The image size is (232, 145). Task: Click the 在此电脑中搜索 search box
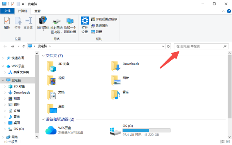pyautogui.click(x=201, y=46)
